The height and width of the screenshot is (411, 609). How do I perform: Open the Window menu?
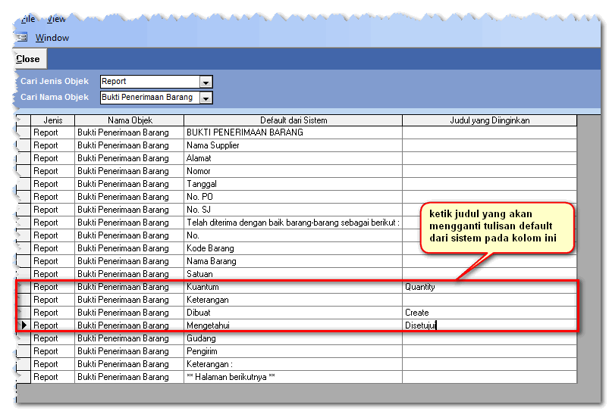(x=52, y=37)
